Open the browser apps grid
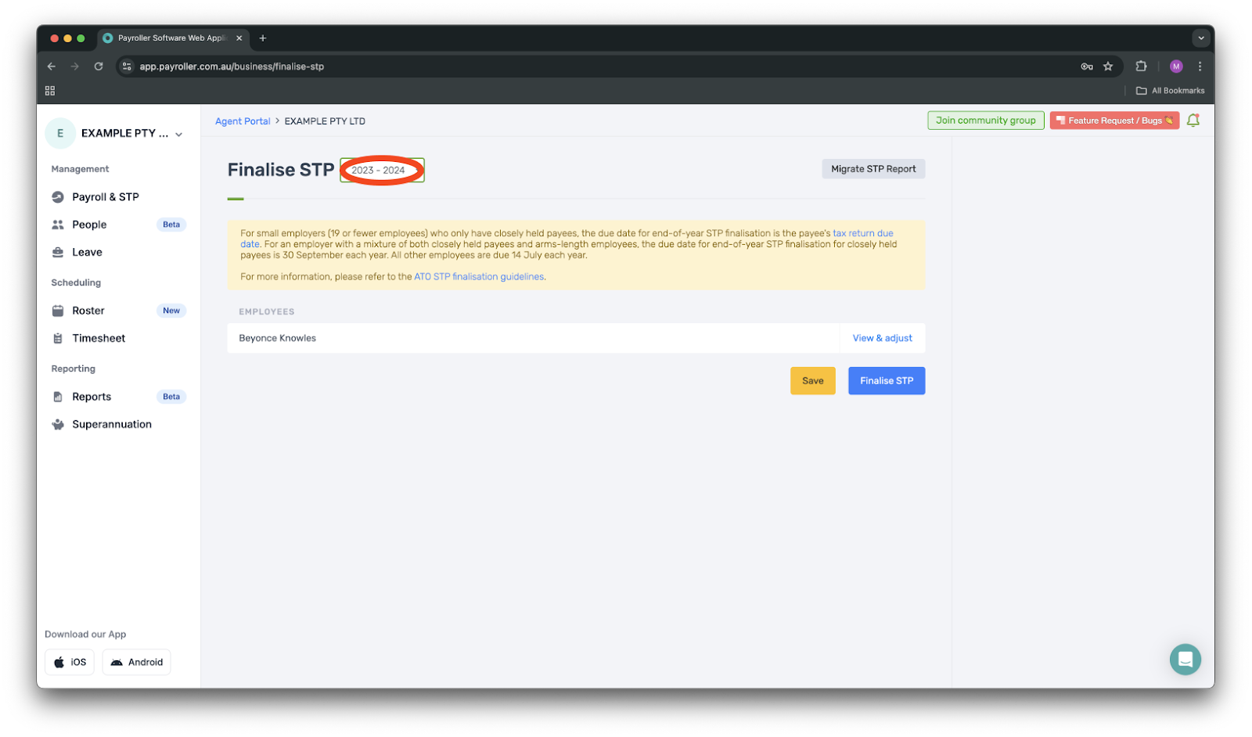Screen dimensions: 1252x737 click(x=50, y=91)
